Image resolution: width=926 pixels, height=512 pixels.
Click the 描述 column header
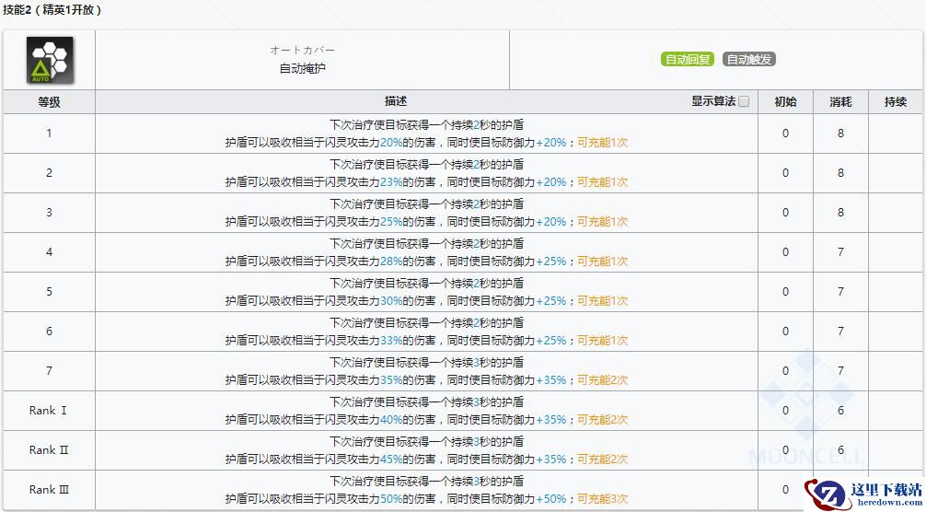(396, 101)
